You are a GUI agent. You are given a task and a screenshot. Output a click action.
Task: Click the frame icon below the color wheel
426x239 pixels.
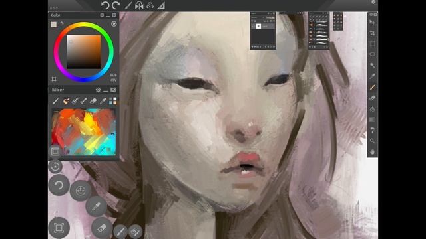coord(54,79)
